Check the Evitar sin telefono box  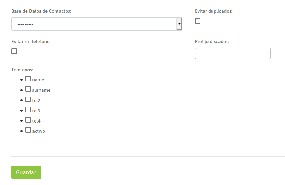click(14, 51)
